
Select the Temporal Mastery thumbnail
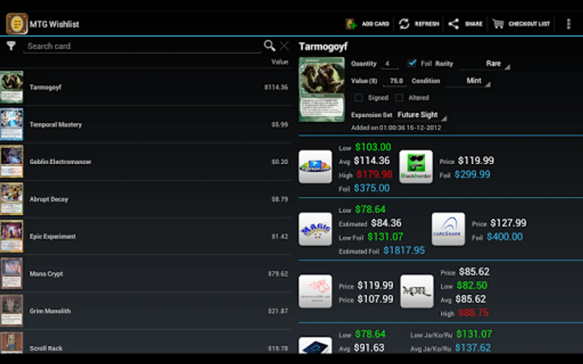[x=12, y=124]
